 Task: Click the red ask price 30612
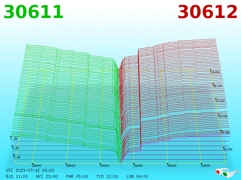click(208, 12)
